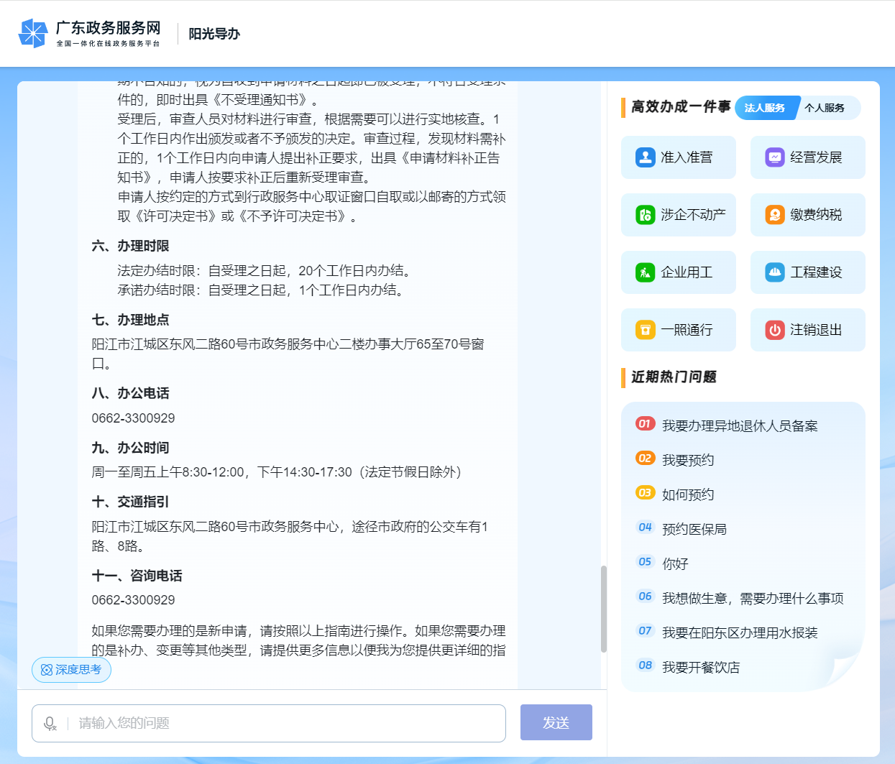The width and height of the screenshot is (895, 764).
Task: Select the 一照通行 service icon
Action: pos(678,329)
